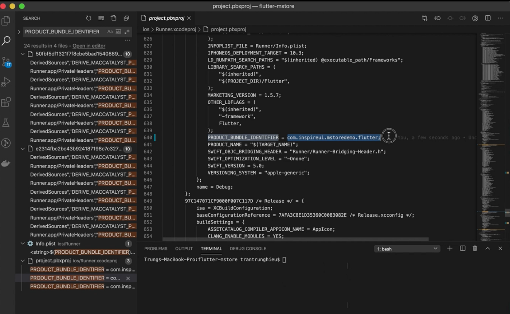
Task: Switch to the OUTPUT panel tab
Action: (184, 249)
